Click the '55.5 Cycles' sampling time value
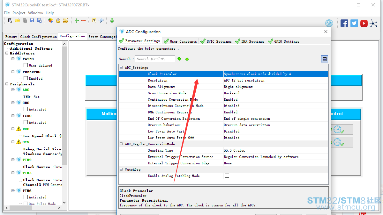383x215 pixels. 234,150
